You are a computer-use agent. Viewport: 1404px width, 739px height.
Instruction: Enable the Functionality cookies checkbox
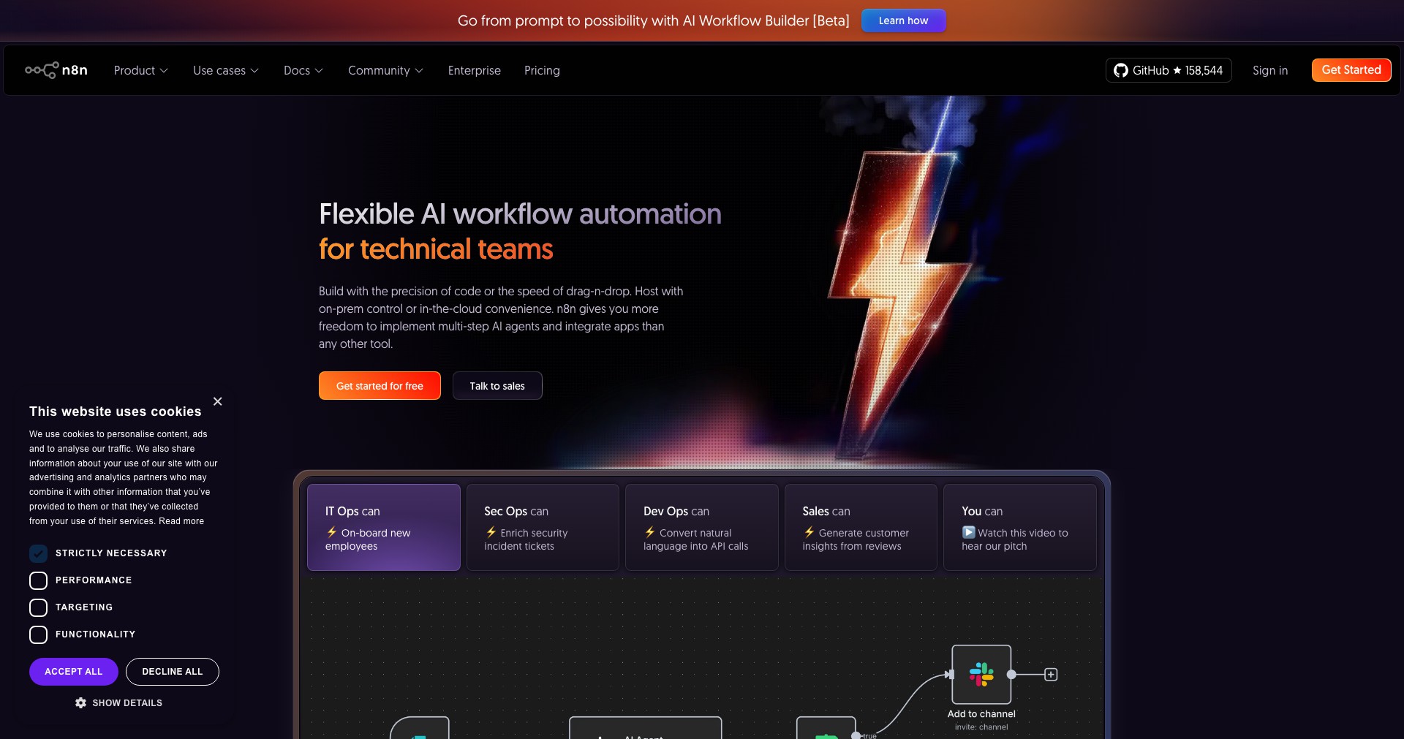[38, 634]
